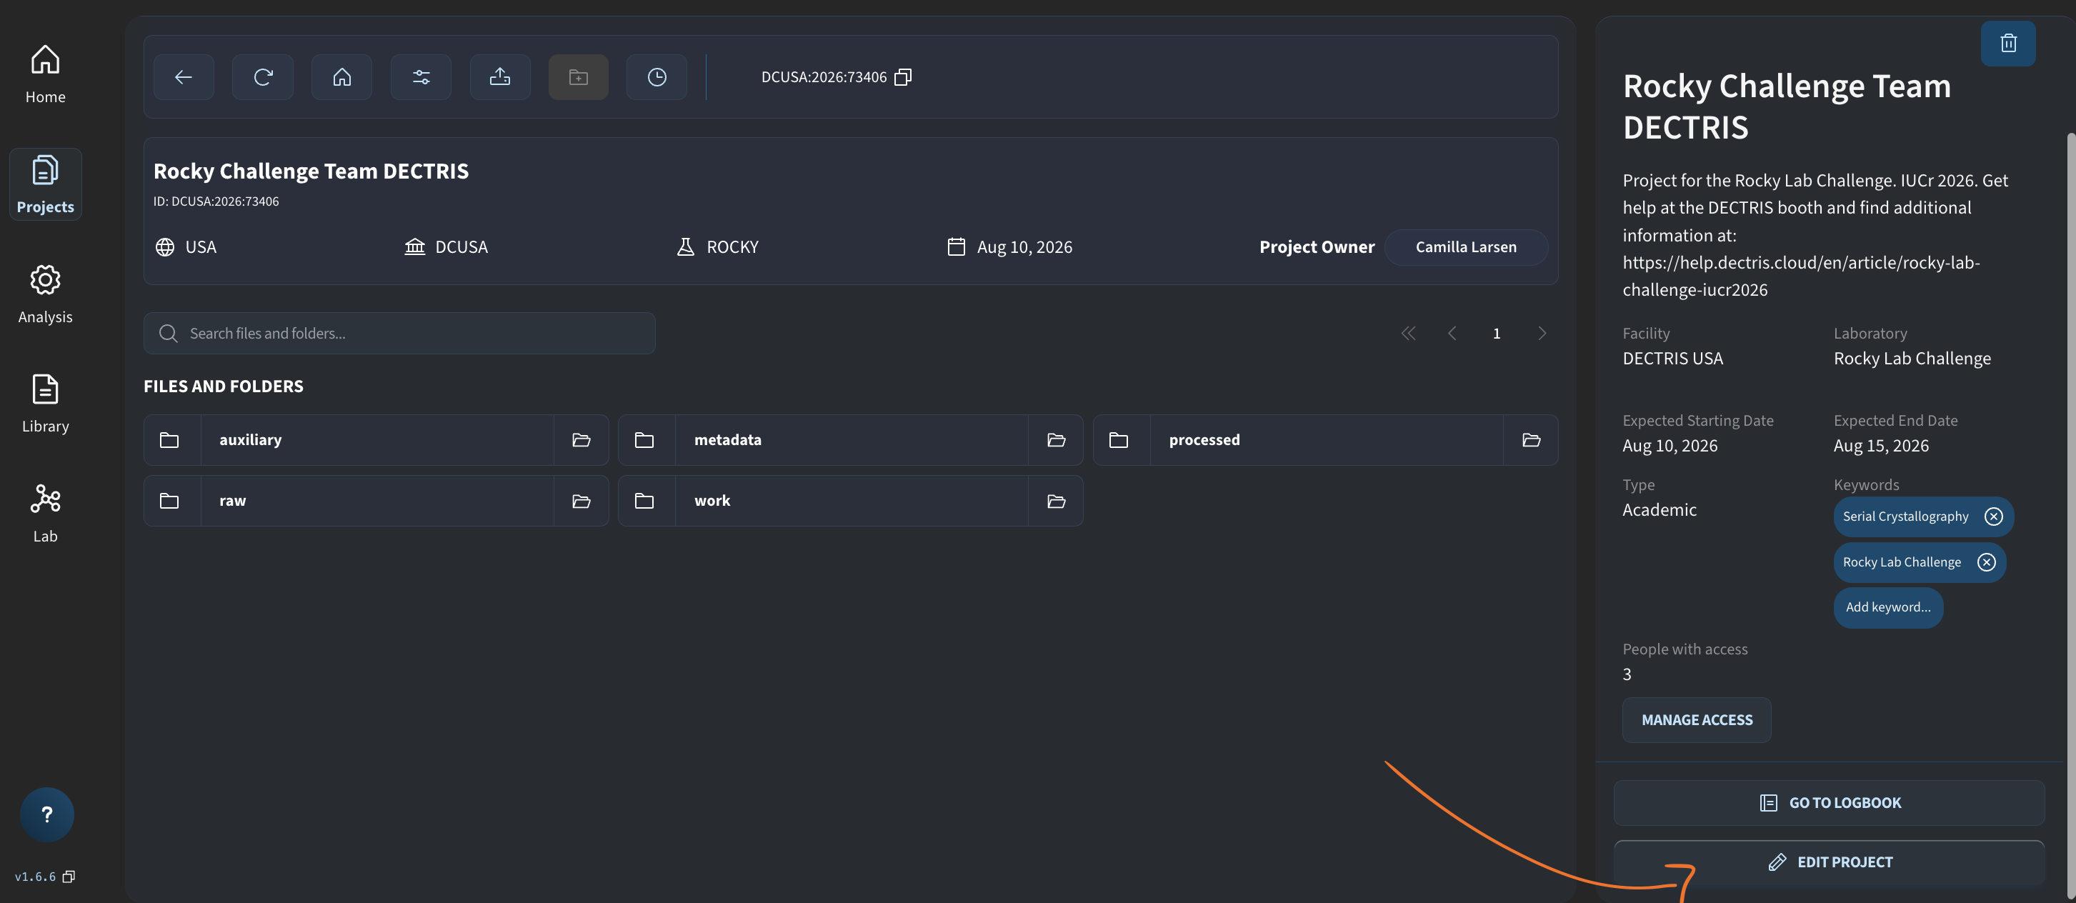Click the auxiliary row folder icon
Image resolution: width=2076 pixels, height=903 pixels.
(x=169, y=440)
